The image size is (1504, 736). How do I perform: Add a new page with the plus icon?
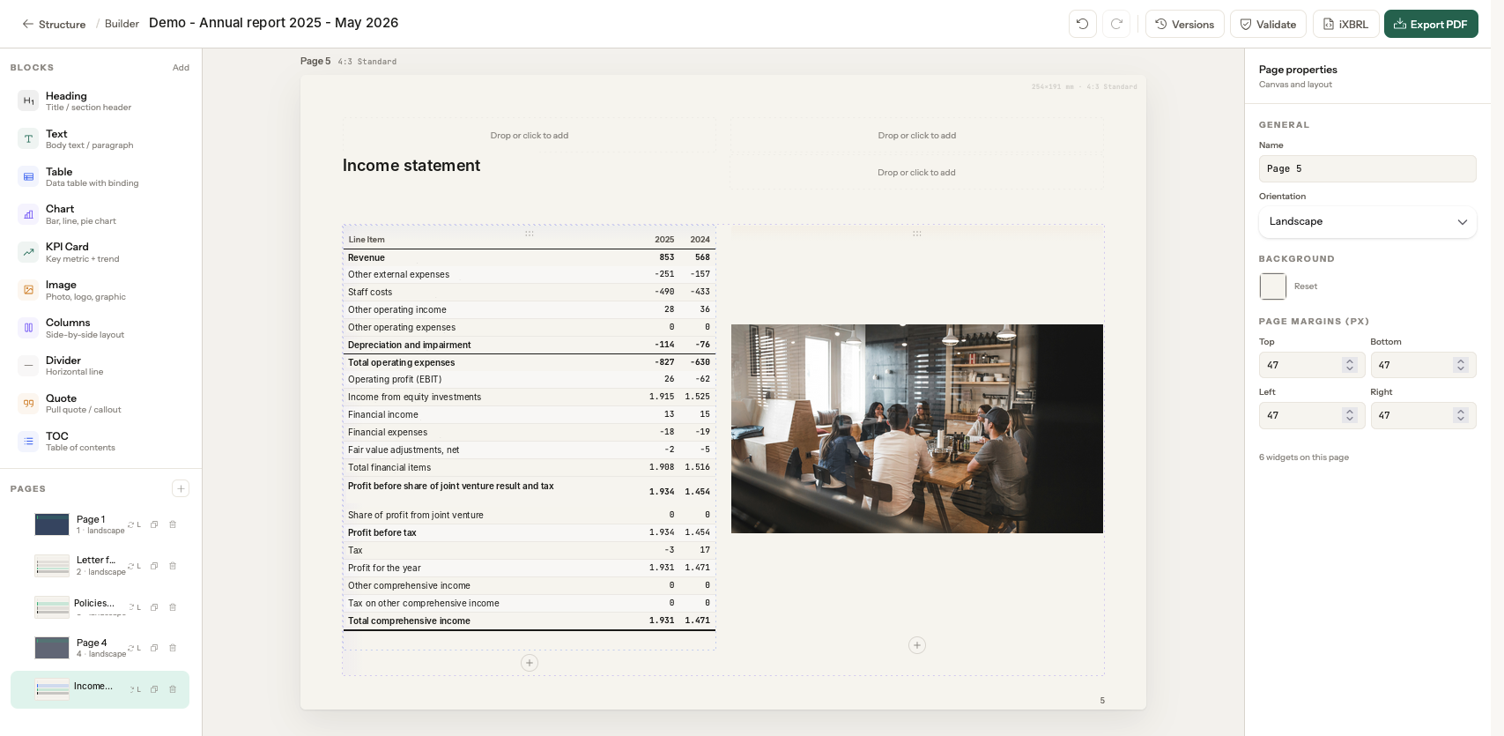click(x=181, y=488)
